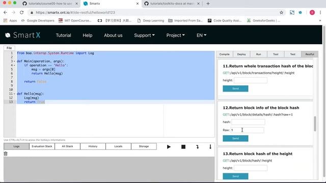Open the GeeksforGeeks bookmark
This screenshot has height=183, width=326.
coord(263,20)
